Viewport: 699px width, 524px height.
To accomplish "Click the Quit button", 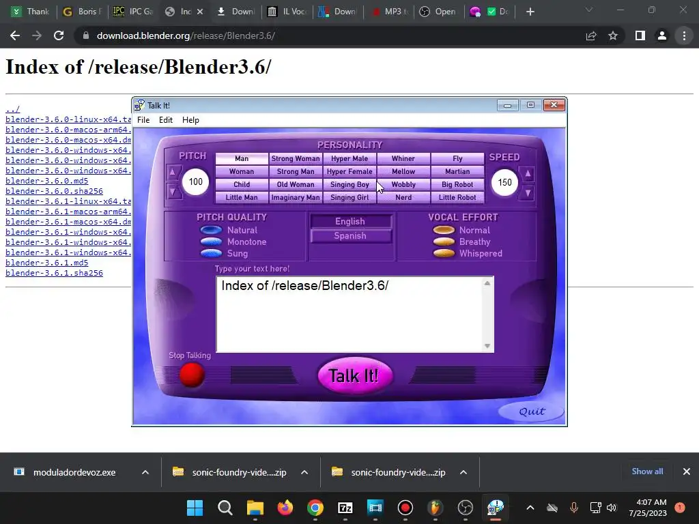I will [x=531, y=411].
